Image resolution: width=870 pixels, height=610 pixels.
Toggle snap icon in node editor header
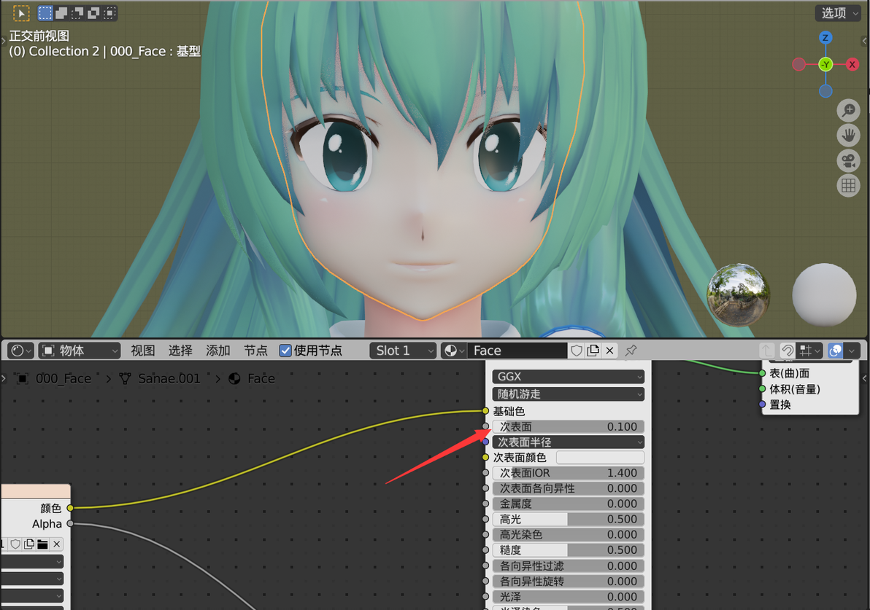(x=788, y=351)
